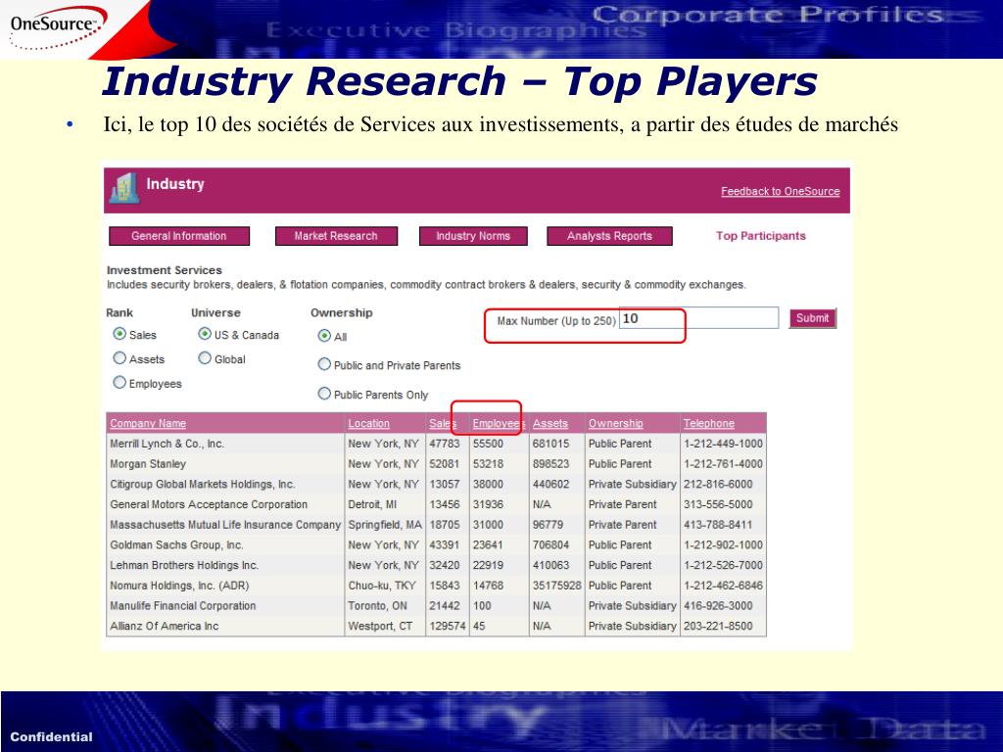Open the Market Research tab
Viewport: 1003px width, 752px height.
[x=336, y=236]
